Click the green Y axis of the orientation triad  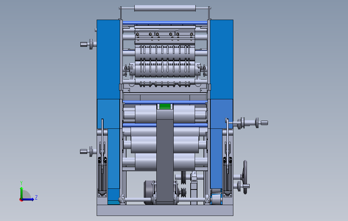(21, 193)
